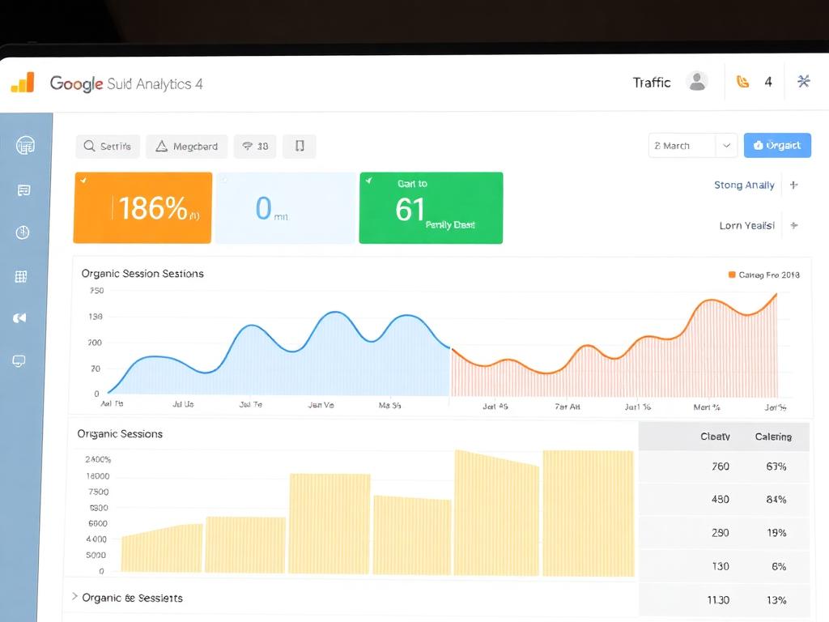Select the orange 186% metric card

tap(142, 208)
